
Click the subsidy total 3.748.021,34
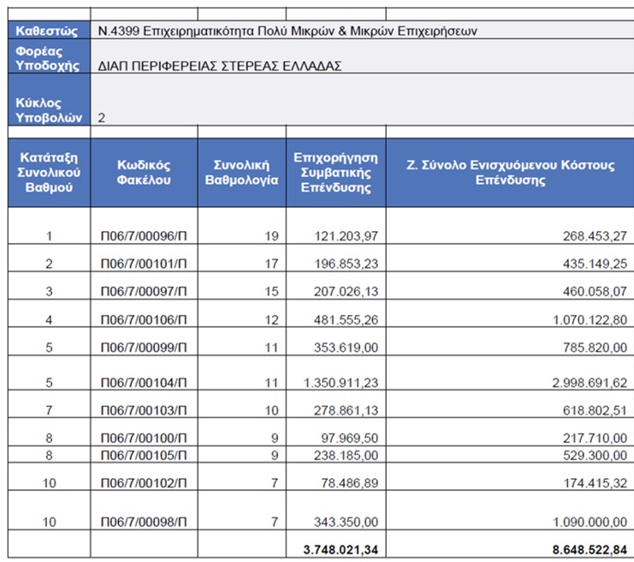pos(341,549)
